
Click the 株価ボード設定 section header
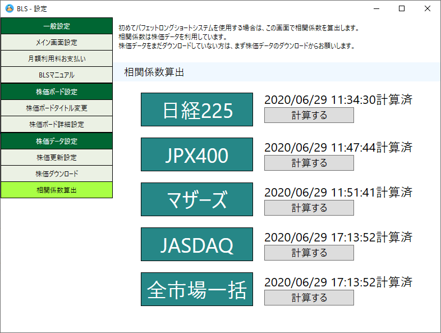point(57,92)
